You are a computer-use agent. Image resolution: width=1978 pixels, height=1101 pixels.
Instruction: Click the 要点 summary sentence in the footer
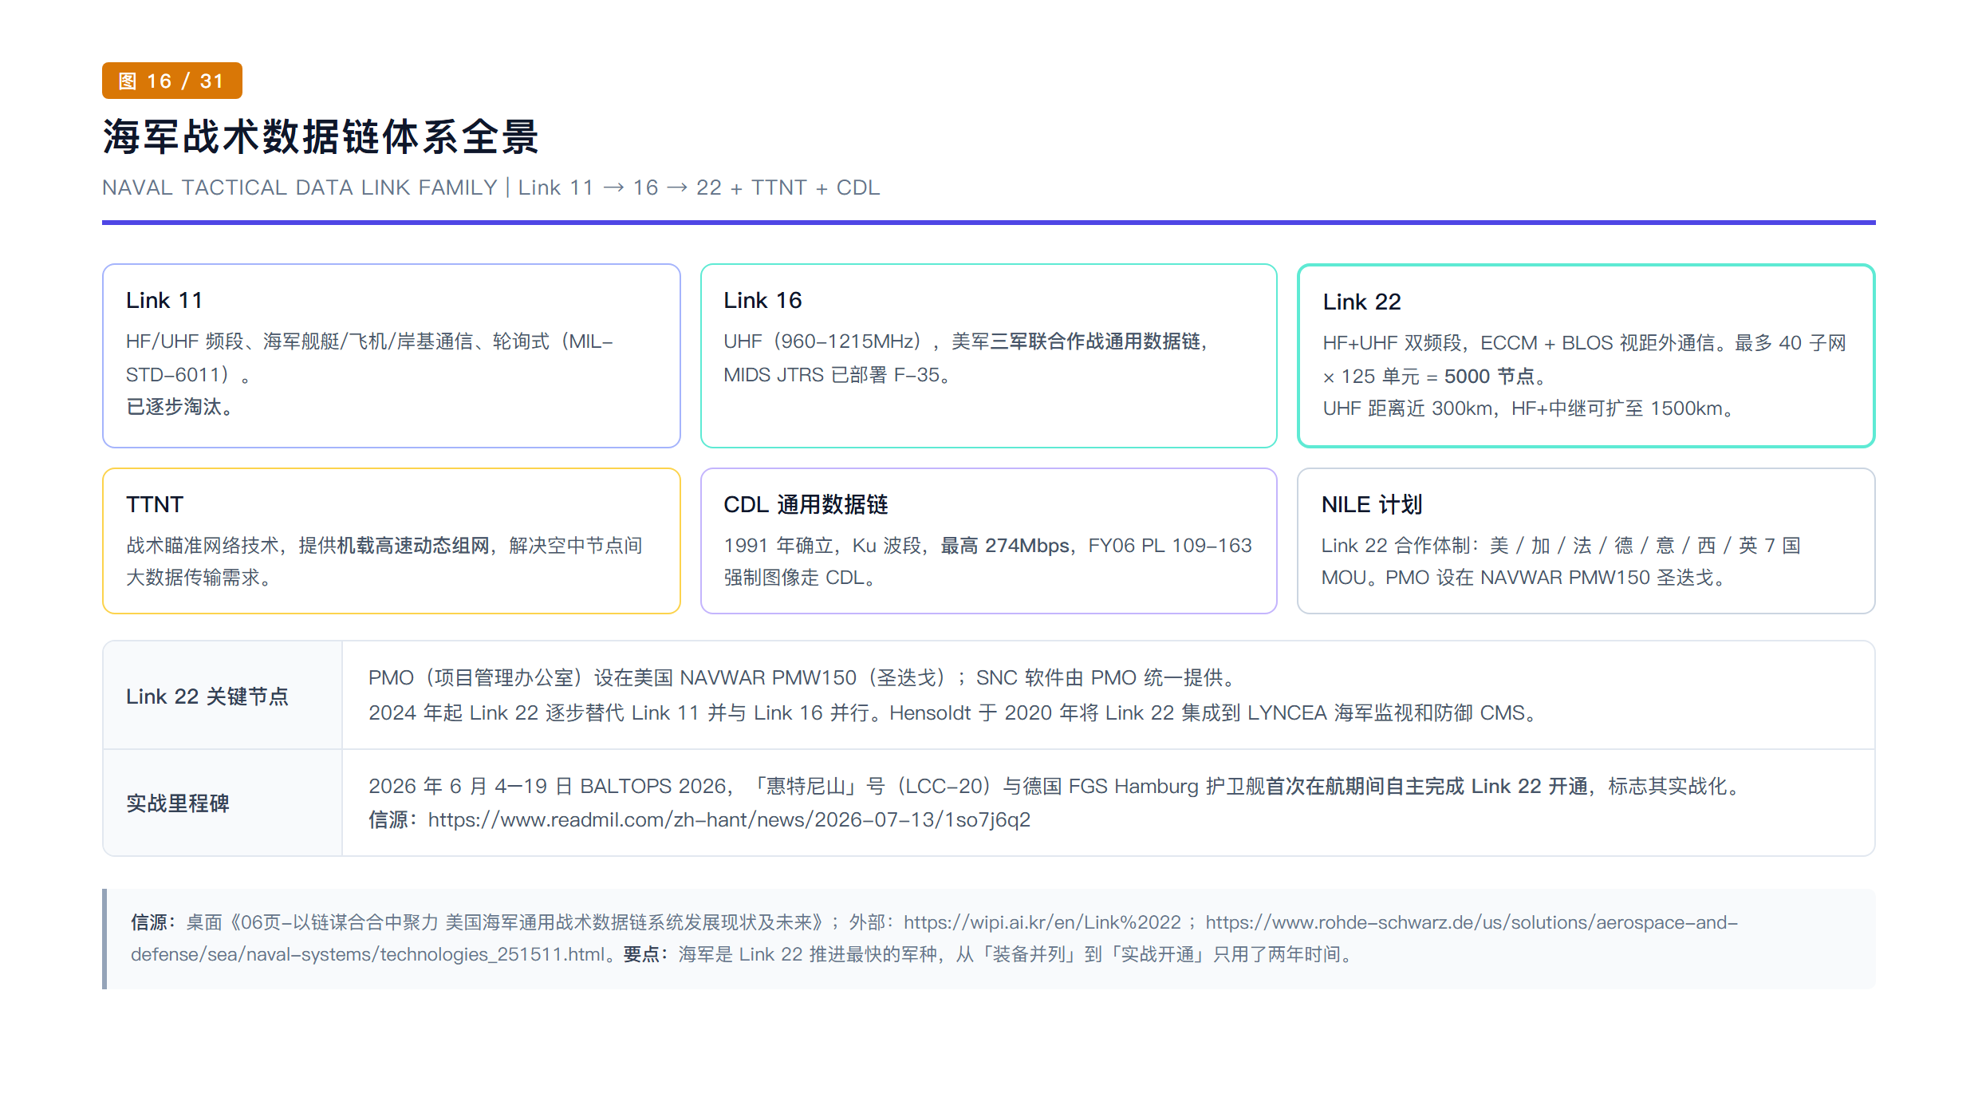[x=989, y=954]
